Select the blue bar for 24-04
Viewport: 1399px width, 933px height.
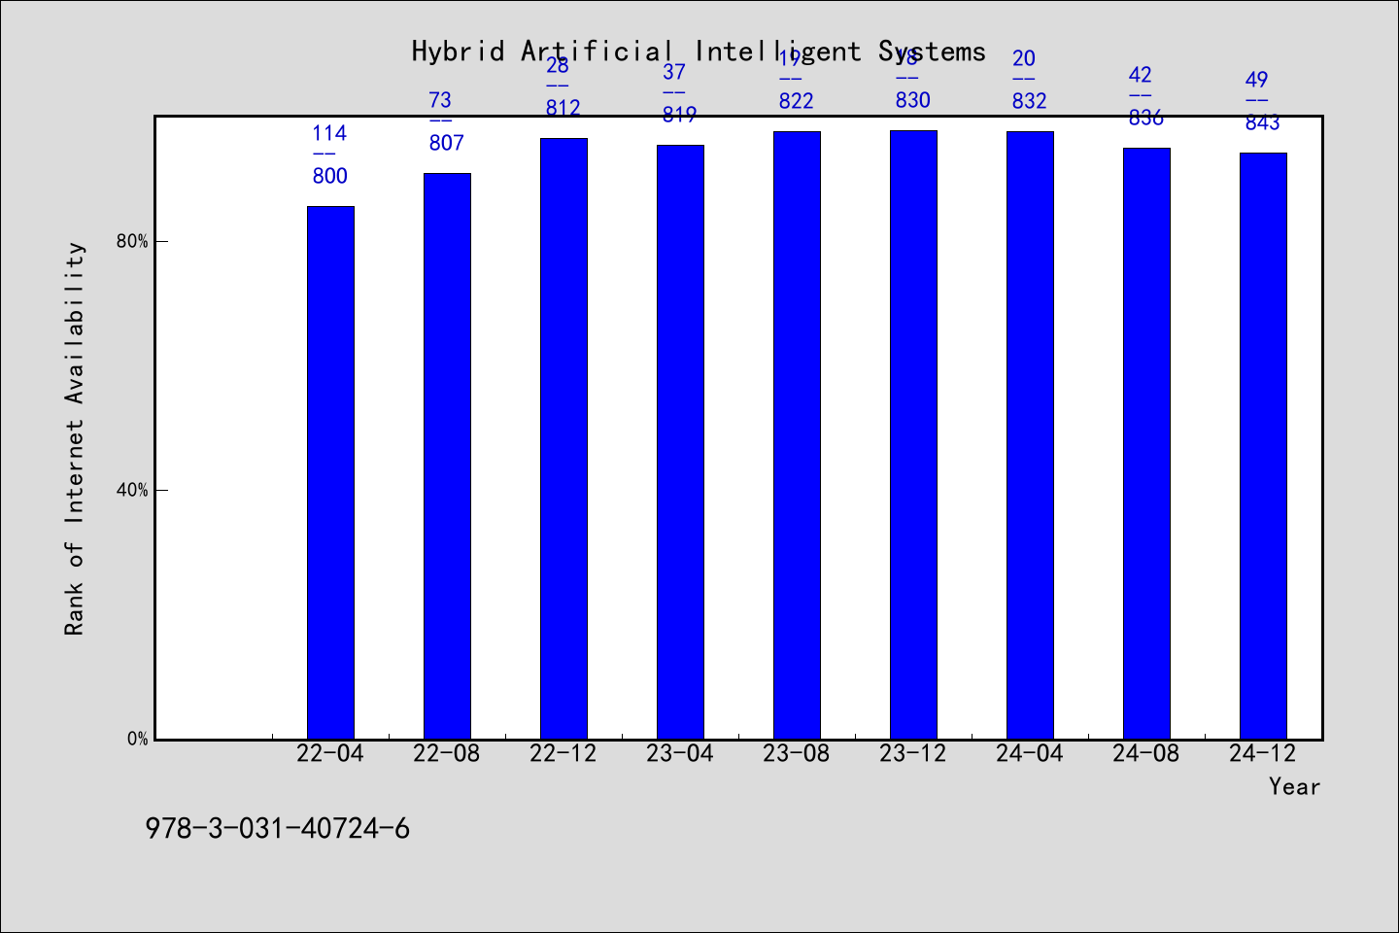click(x=1030, y=435)
